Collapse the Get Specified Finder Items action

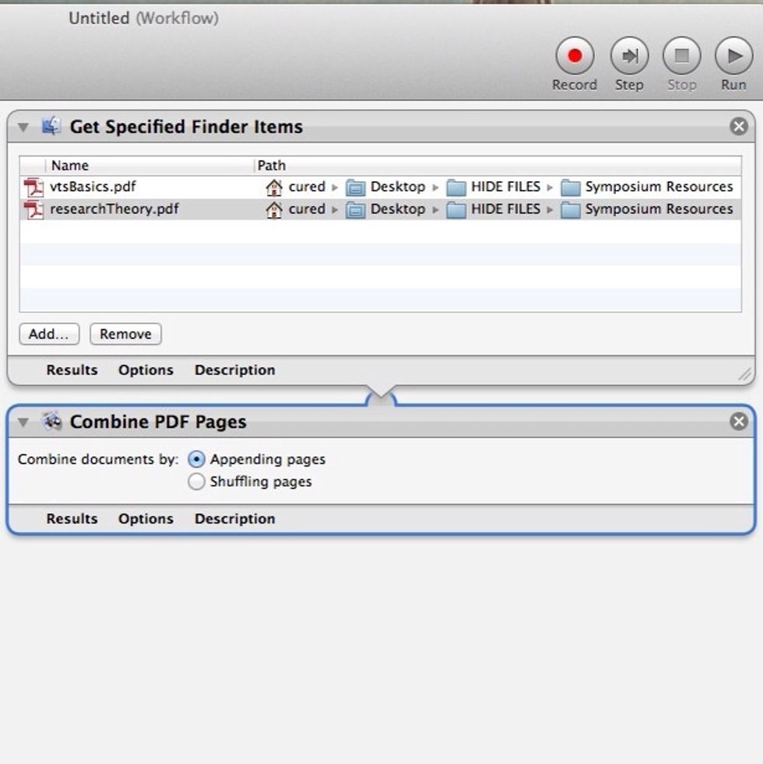point(23,127)
